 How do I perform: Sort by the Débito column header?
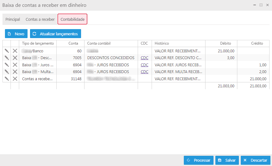225,43
